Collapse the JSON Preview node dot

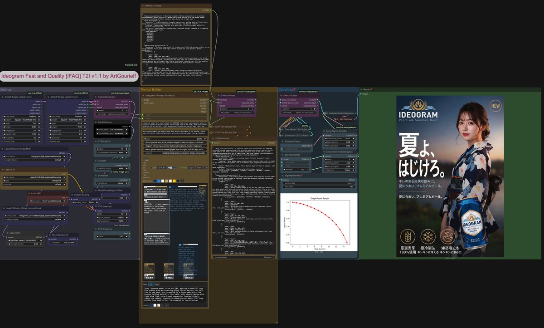213,138
